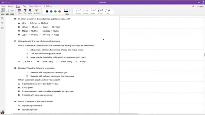The width and height of the screenshot is (205, 115).
Task: Click answer '1, 2 and 3' for question 17
Action: [x=27, y=62]
